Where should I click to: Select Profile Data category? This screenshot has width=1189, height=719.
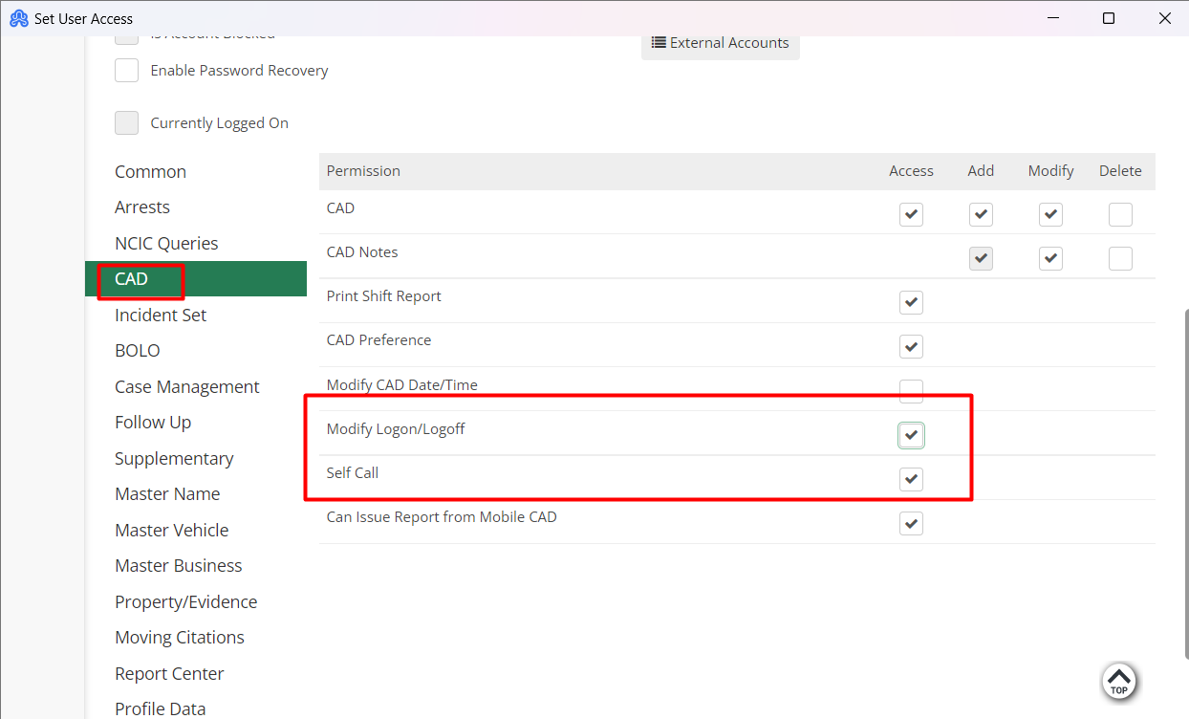(x=161, y=708)
